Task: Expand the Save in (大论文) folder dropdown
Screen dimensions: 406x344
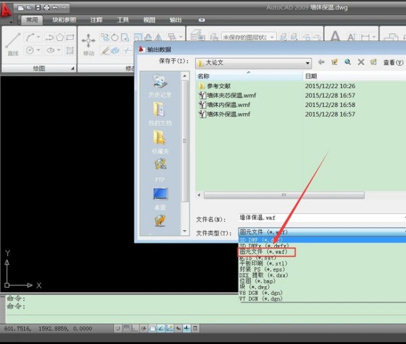Action: point(307,63)
